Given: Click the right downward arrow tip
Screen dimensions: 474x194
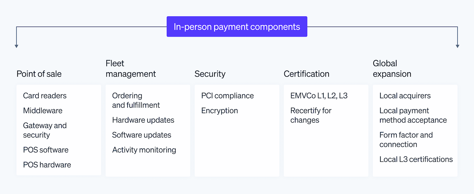Looking at the screenshot, I should pyautogui.click(x=458, y=46).
